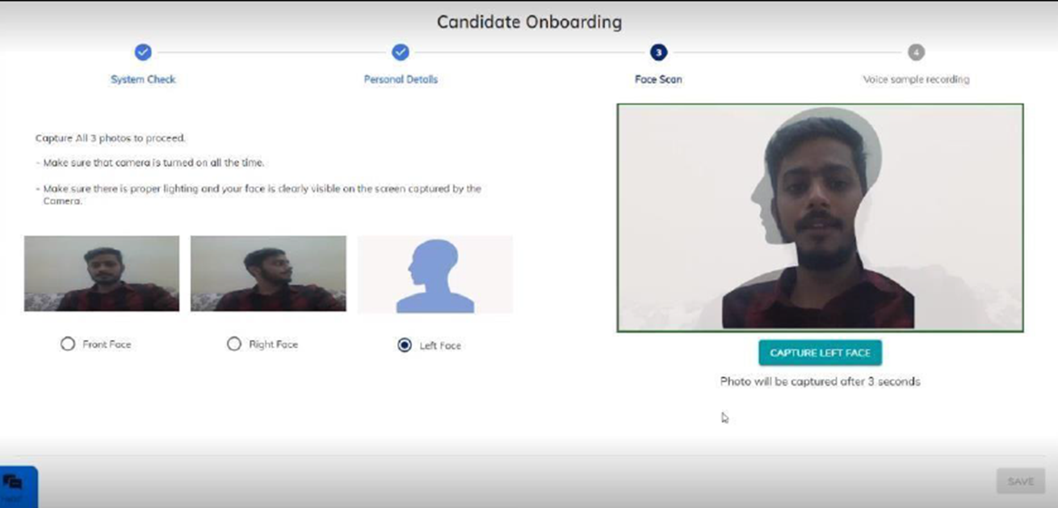This screenshot has width=1058, height=508.
Task: Click the step 3 Face Scan circle
Action: (x=658, y=52)
